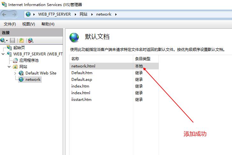Image resolution: width=232 pixels, height=155 pixels.
Task: Click the folder Up icon in Connections toolbar
Action: click(21, 40)
